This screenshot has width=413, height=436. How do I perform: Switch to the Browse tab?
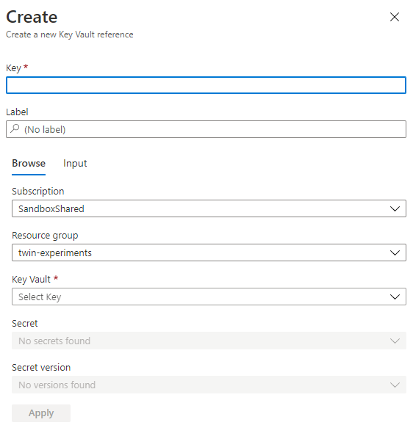[x=29, y=163]
